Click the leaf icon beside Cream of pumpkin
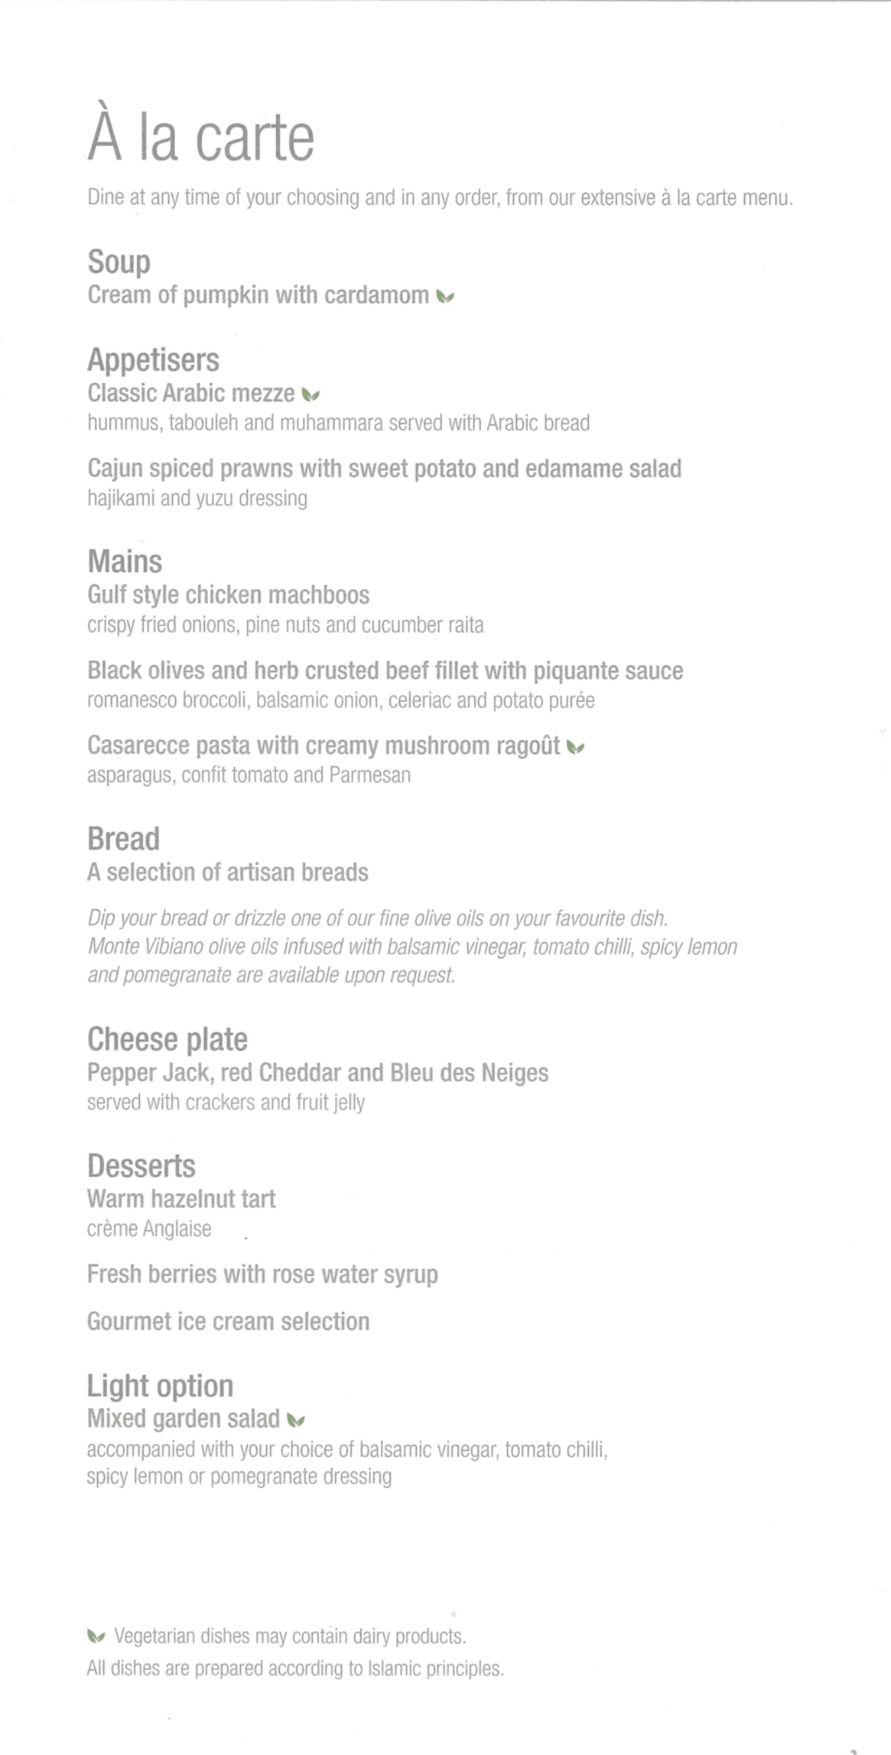 click(x=446, y=297)
